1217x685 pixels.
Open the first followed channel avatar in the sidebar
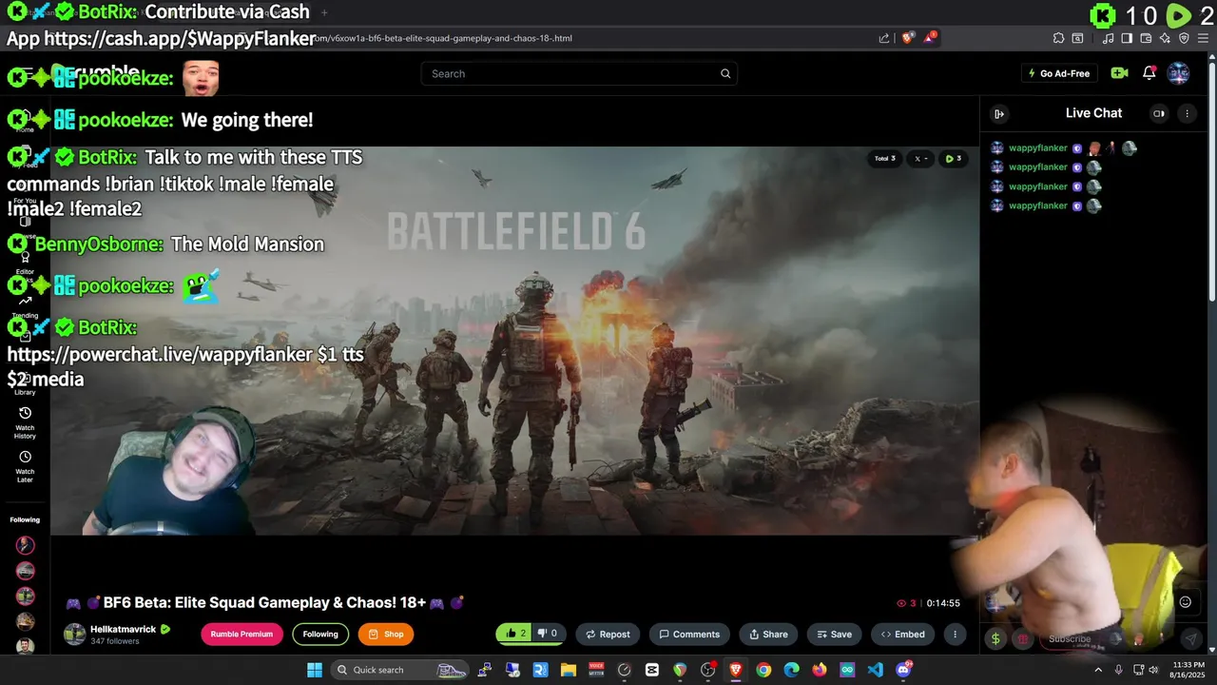point(25,545)
